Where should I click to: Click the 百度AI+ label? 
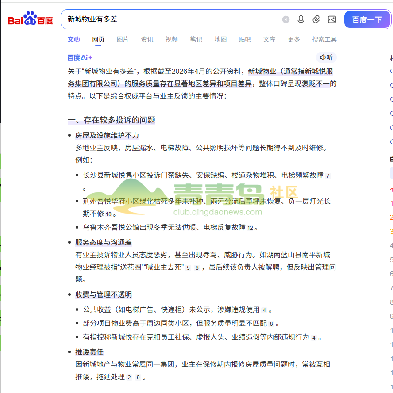click(x=80, y=57)
